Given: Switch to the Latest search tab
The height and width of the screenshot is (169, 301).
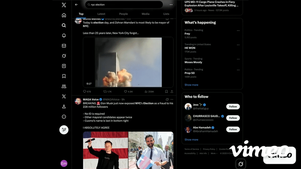Looking at the screenshot, I should (x=101, y=14).
